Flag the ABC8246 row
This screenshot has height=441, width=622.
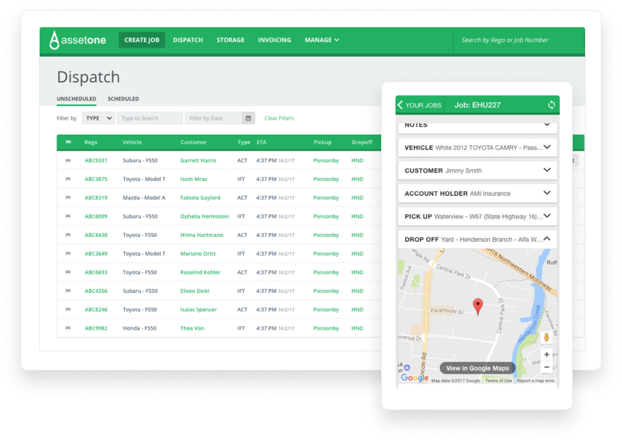tap(68, 310)
